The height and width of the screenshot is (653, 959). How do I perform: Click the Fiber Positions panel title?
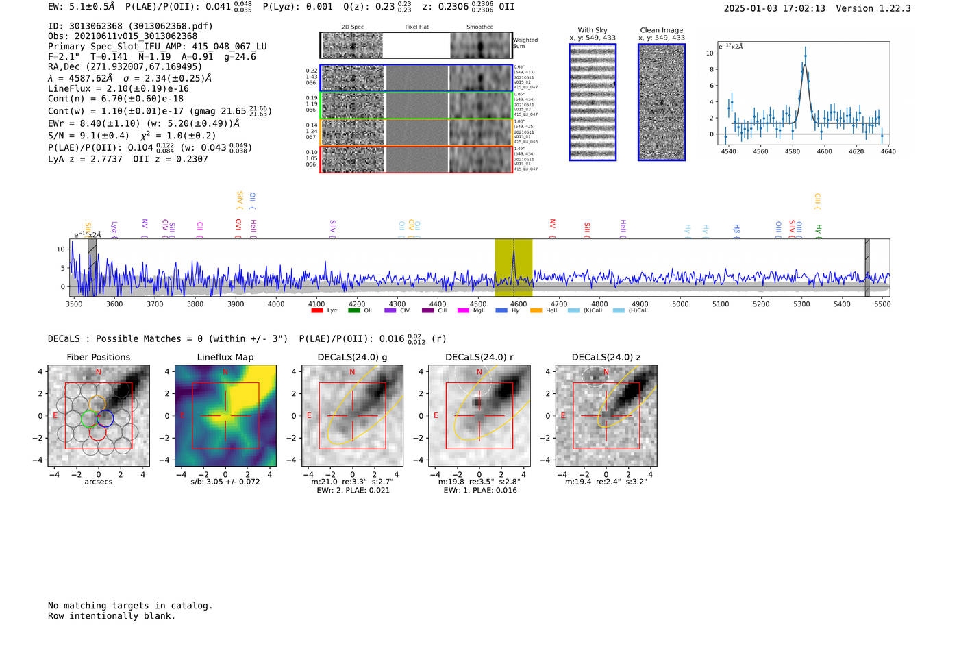99,357
